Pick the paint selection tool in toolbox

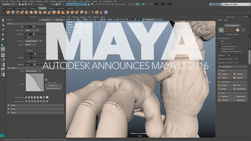coord(3,30)
